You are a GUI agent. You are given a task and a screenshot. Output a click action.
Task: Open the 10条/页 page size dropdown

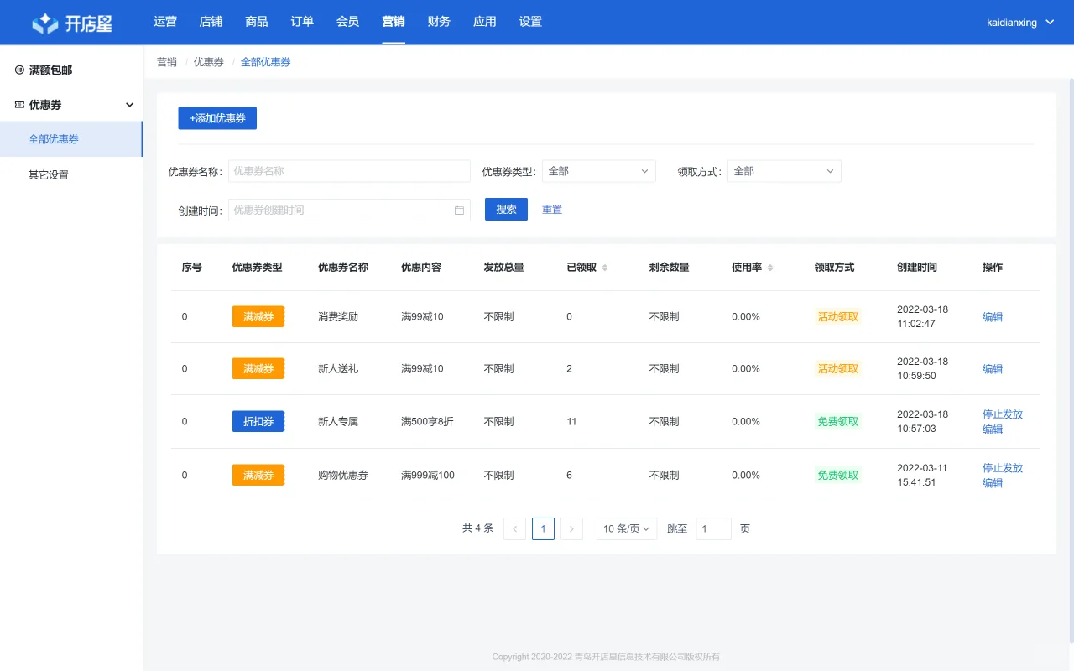626,528
